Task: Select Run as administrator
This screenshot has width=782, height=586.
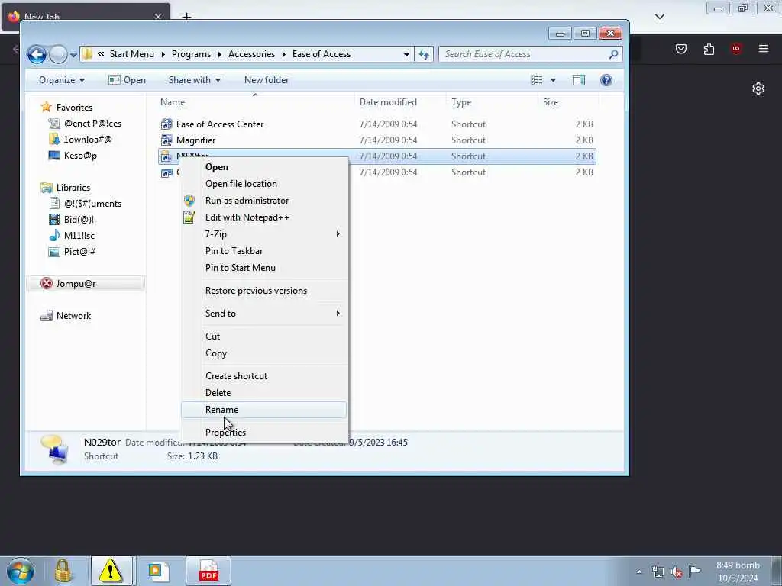Action: click(x=263, y=201)
